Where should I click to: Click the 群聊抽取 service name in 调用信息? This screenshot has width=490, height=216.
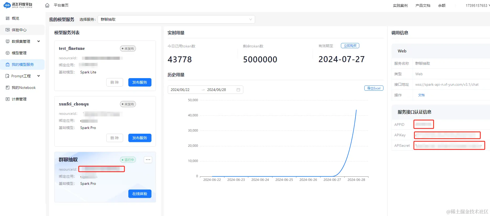(x=423, y=63)
